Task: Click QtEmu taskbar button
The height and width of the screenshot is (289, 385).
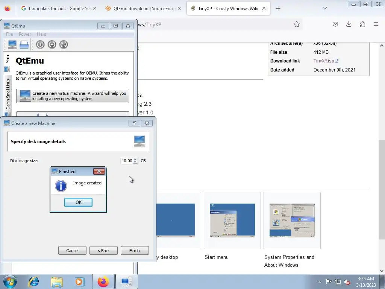Action: (126, 281)
